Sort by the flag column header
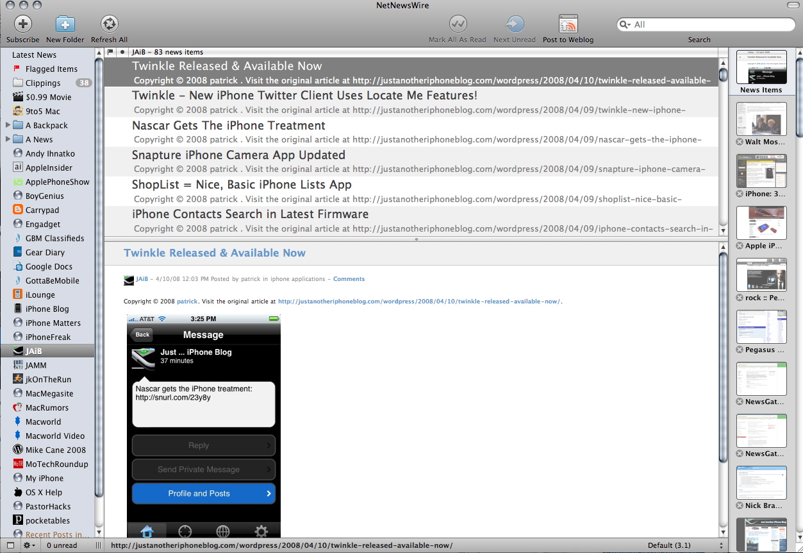Image resolution: width=803 pixels, height=553 pixels. tap(110, 52)
